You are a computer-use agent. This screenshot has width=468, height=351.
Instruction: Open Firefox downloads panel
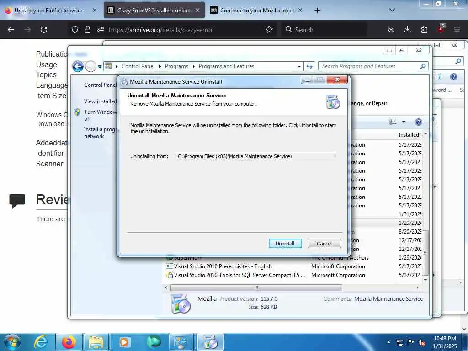(407, 29)
